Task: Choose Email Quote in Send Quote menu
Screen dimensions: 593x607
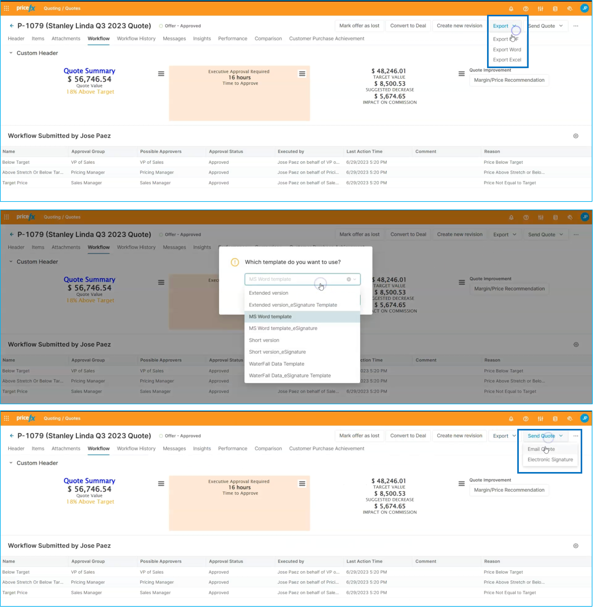Action: 541,449
